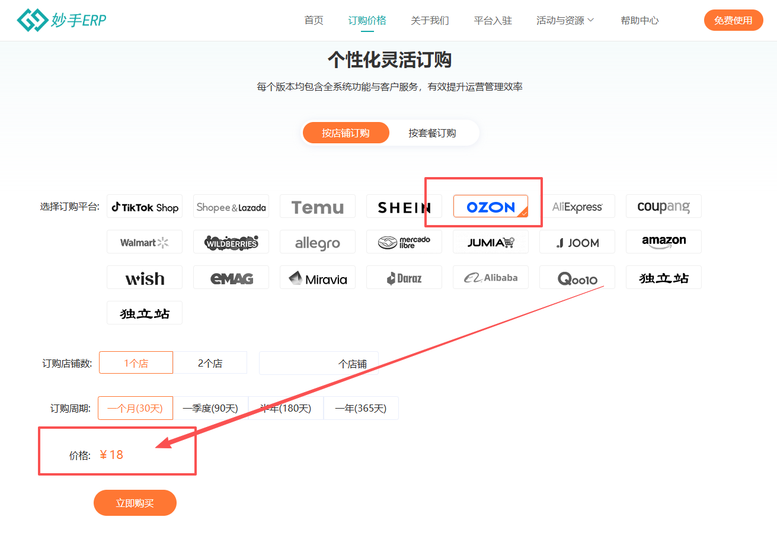Switch to the 按套餐订购 tab
777x533 pixels.
[x=432, y=133]
